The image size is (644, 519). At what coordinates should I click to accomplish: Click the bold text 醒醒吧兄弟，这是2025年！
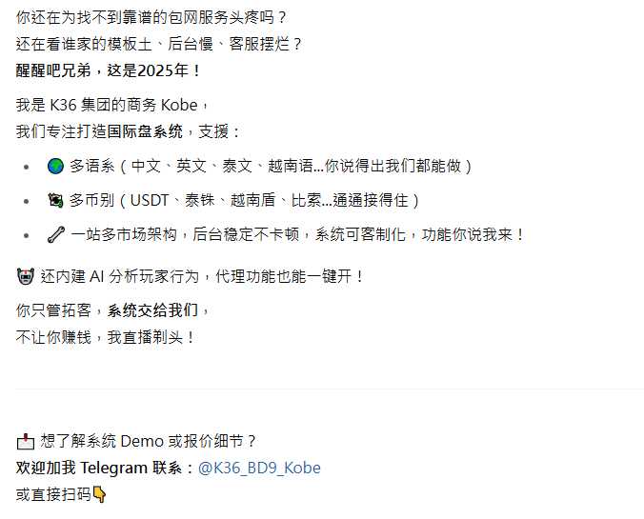109,70
